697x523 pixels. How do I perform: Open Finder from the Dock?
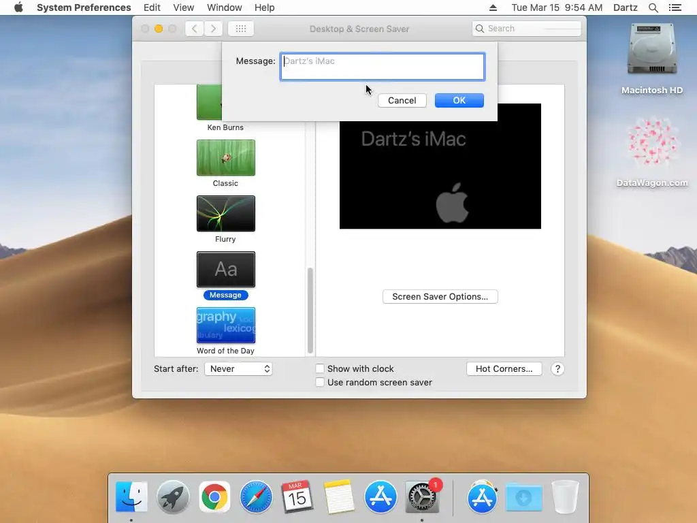click(x=131, y=496)
